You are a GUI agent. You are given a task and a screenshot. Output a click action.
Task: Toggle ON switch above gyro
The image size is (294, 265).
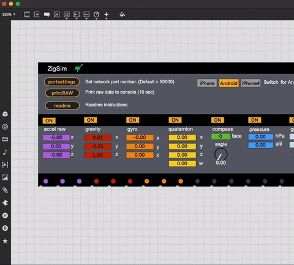click(x=132, y=120)
